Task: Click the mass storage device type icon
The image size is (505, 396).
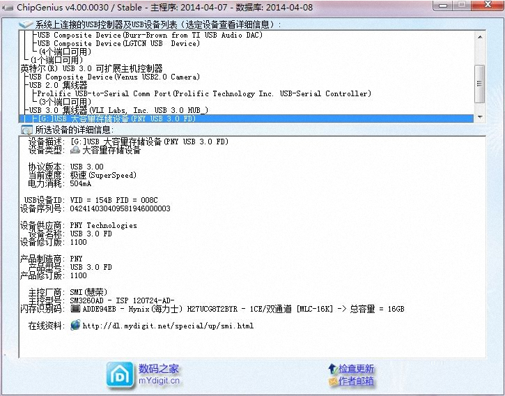Action: 75,150
